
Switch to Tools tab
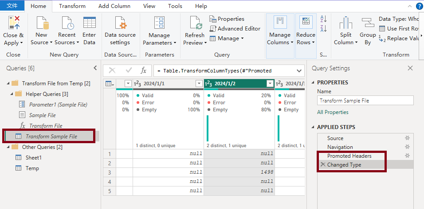coord(175,6)
